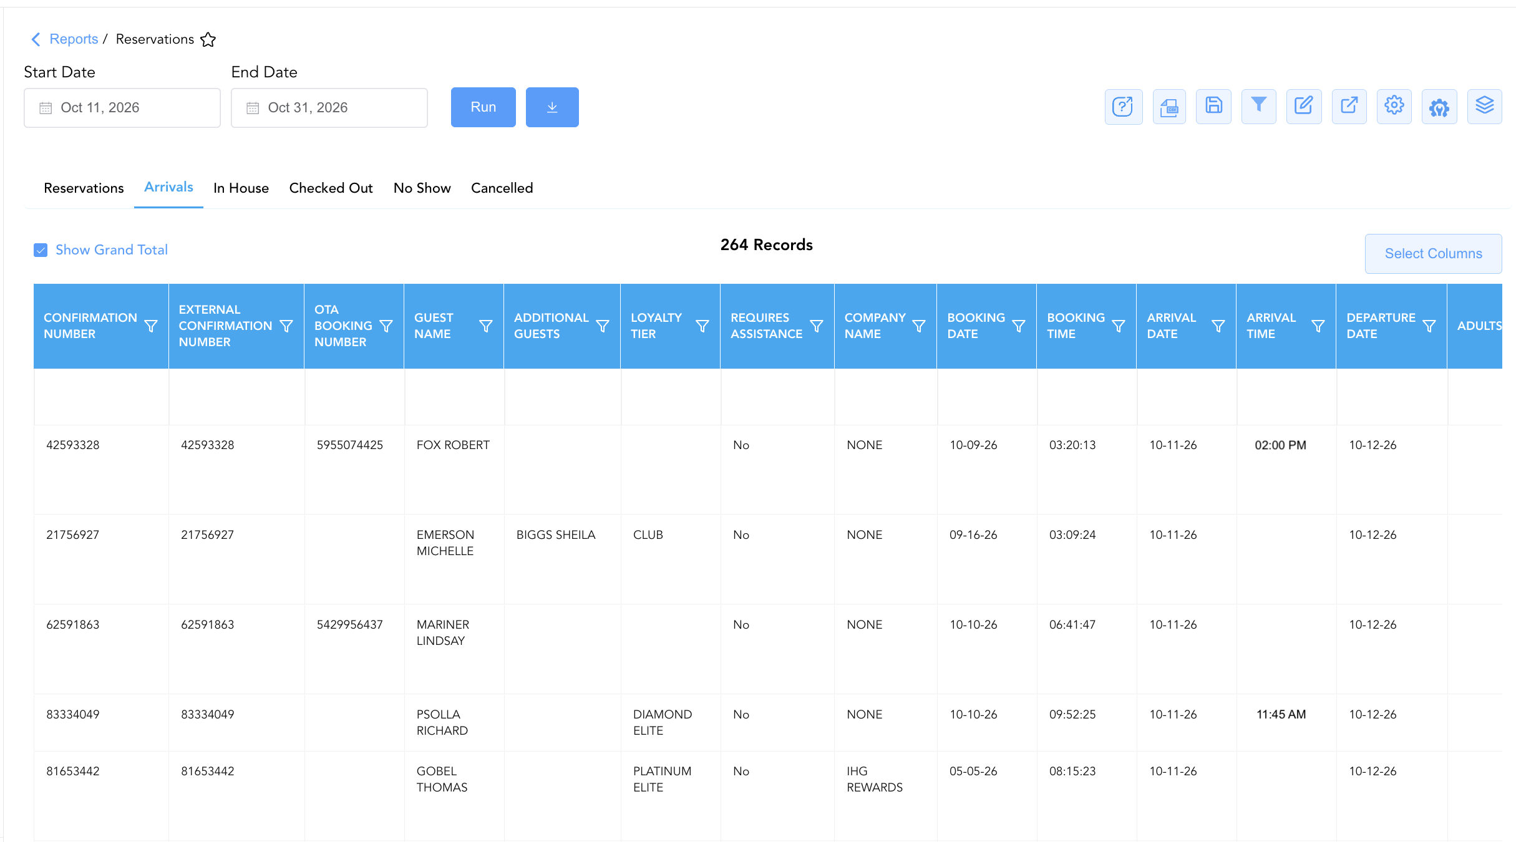The width and height of the screenshot is (1516, 842).
Task: Filter the Booking Date column
Action: [1019, 326]
